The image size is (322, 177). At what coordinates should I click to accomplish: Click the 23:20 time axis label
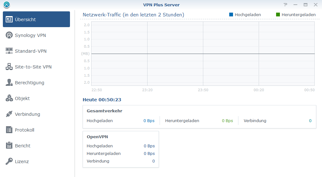[147, 90]
